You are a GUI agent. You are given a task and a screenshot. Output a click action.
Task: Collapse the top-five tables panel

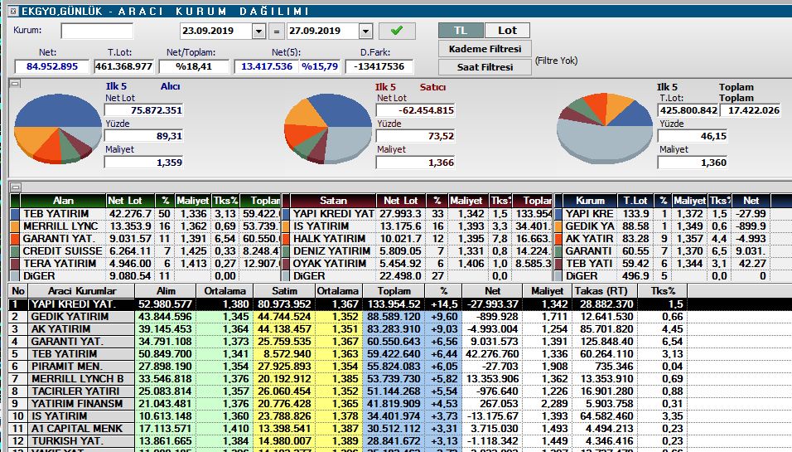16,187
